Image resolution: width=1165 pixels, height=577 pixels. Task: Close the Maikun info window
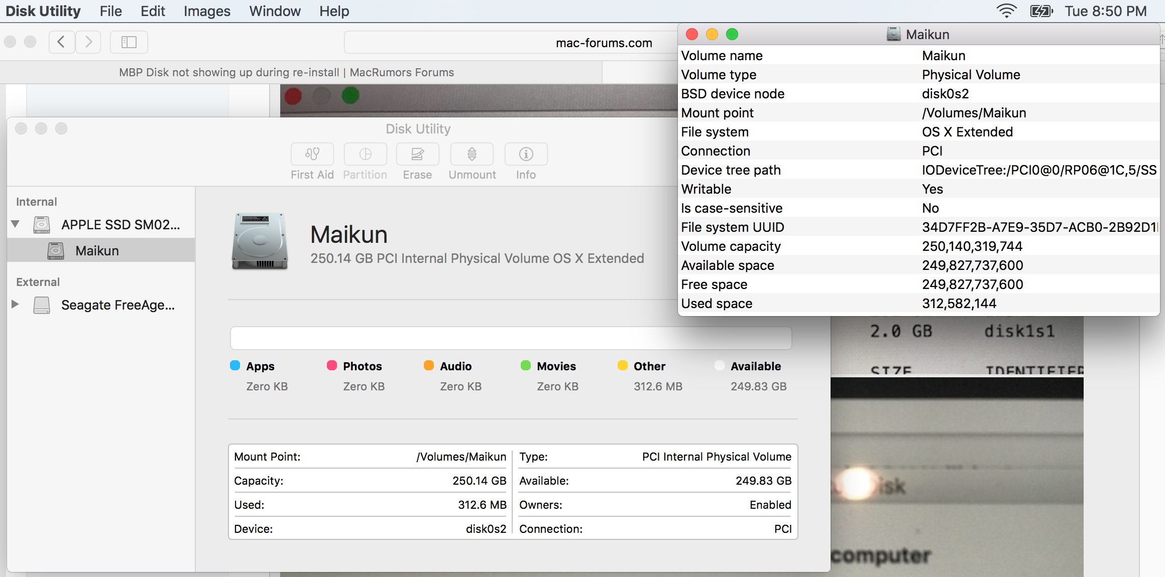click(692, 34)
